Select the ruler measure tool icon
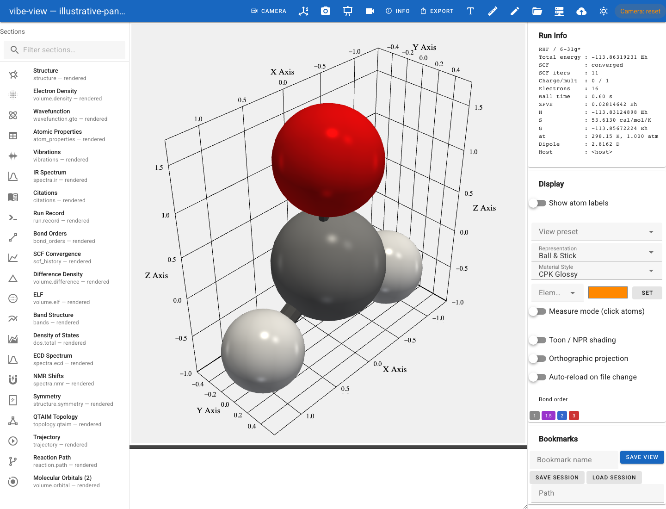 coord(493,11)
